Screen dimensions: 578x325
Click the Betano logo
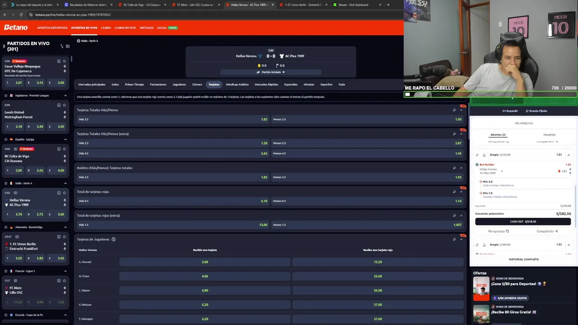point(16,28)
